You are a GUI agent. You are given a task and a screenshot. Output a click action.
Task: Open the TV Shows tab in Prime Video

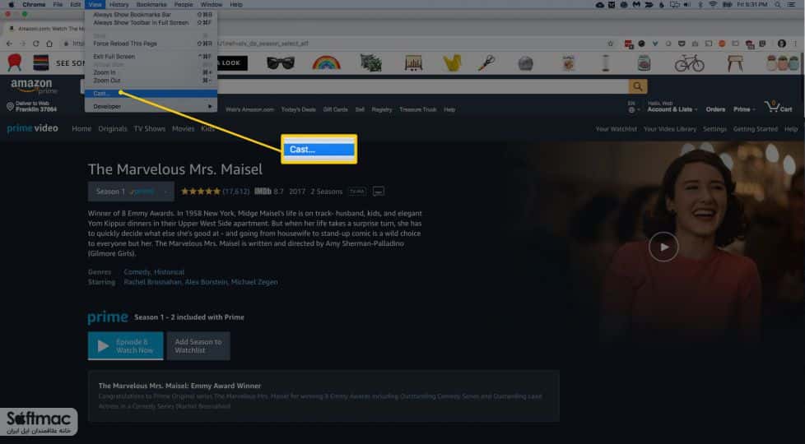click(150, 129)
